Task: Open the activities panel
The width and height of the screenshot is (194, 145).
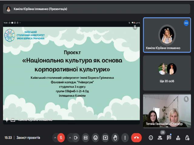Action: tap(178, 138)
